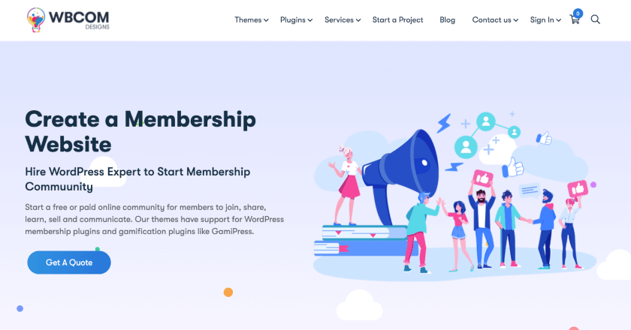Click the cart item count badge
This screenshot has height=330, width=631.
[x=578, y=13]
